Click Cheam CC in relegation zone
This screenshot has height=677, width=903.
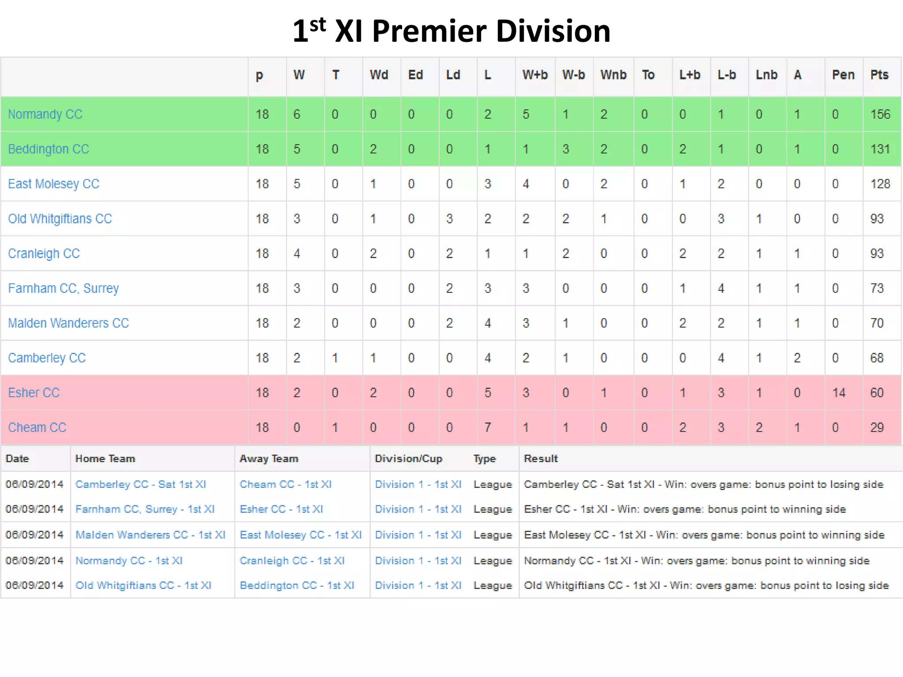(37, 428)
